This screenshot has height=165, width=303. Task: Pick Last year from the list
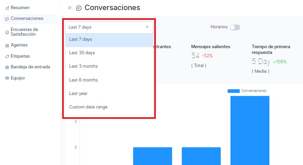point(78,94)
